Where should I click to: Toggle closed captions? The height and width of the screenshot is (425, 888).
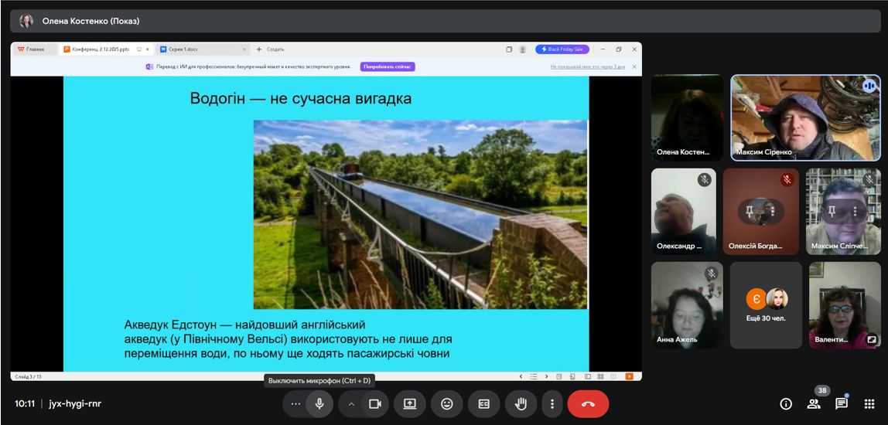[484, 403]
